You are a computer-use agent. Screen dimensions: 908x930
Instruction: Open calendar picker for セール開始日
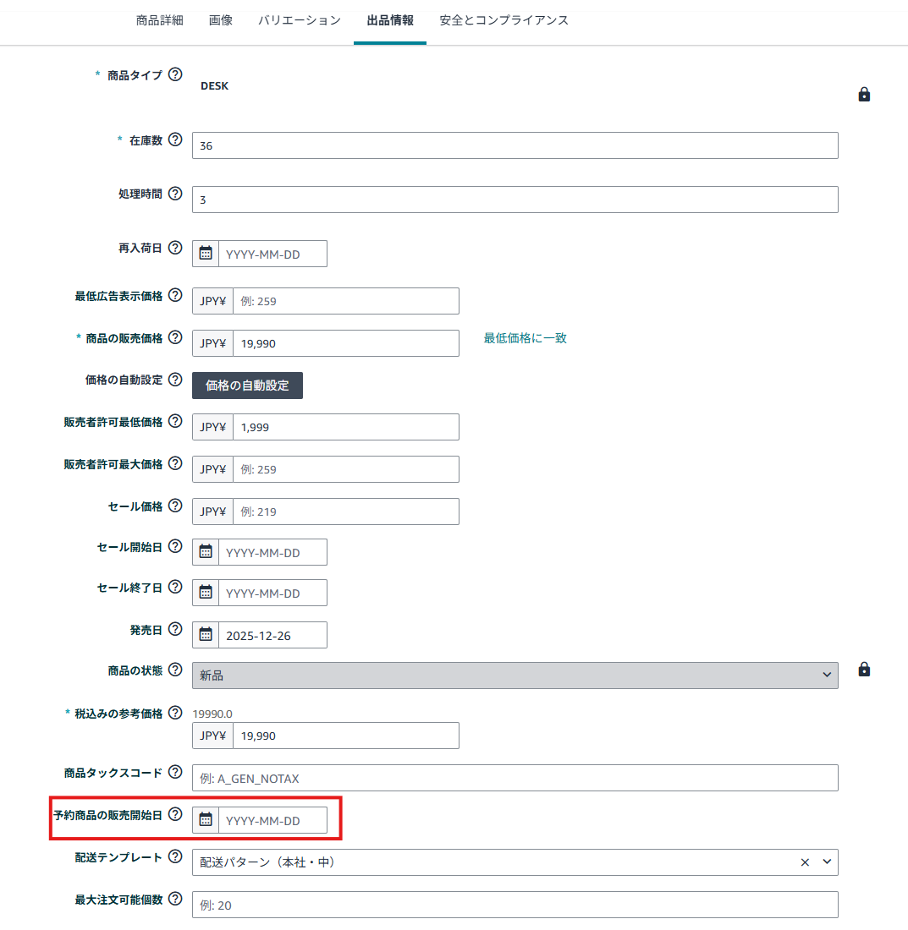tap(206, 552)
